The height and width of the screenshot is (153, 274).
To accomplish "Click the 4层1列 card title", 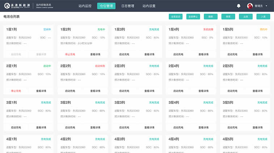I will pyautogui.click(x=12, y=139).
